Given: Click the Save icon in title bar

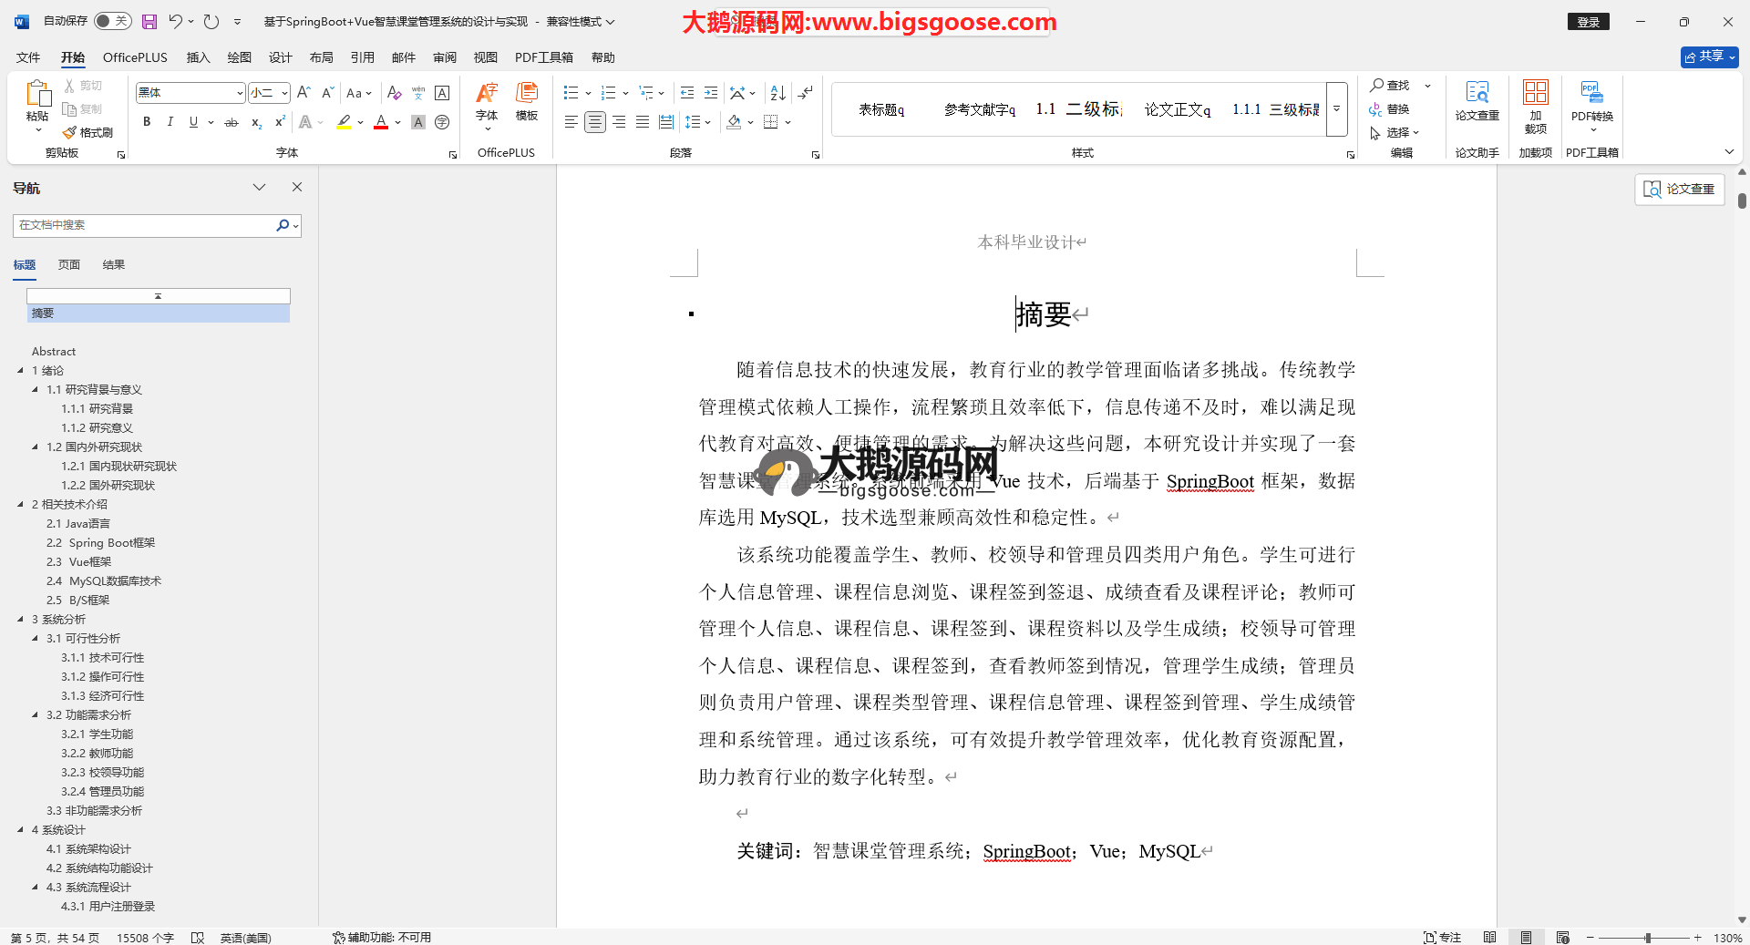Looking at the screenshot, I should pyautogui.click(x=149, y=21).
